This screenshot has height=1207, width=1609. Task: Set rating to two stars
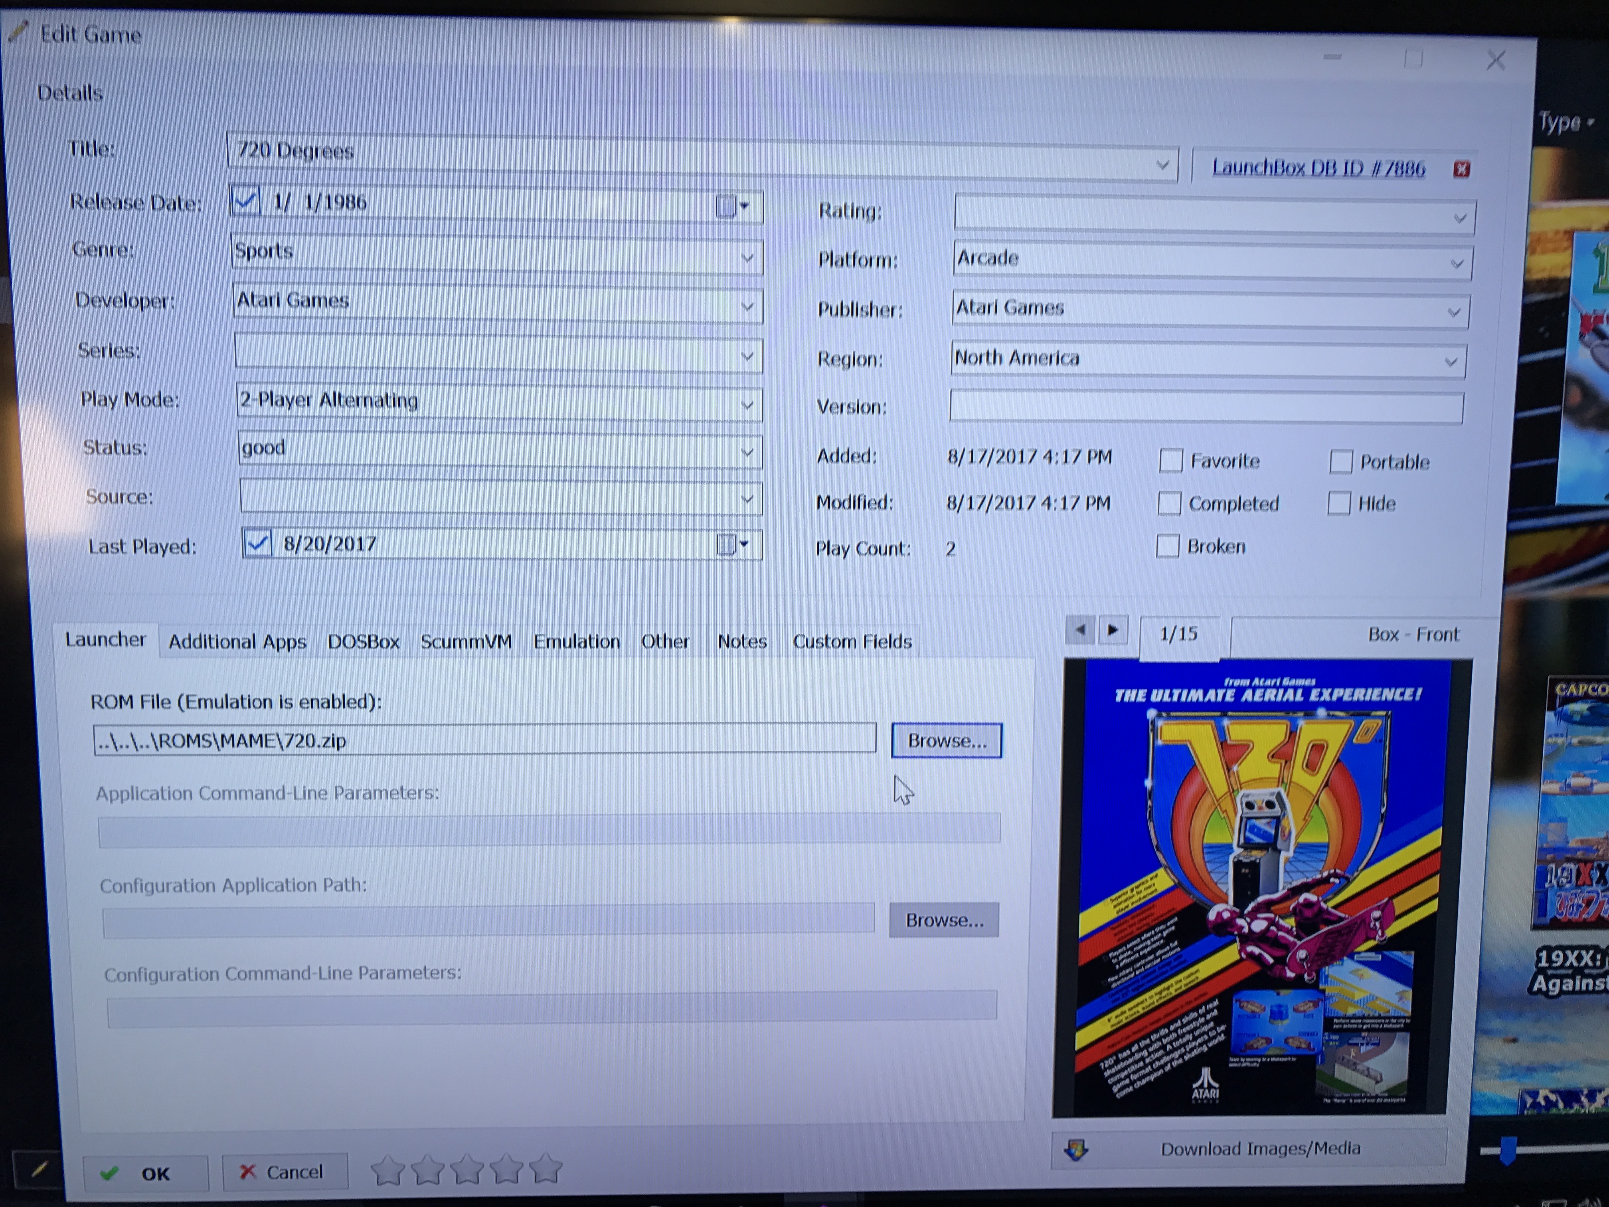tap(428, 1170)
